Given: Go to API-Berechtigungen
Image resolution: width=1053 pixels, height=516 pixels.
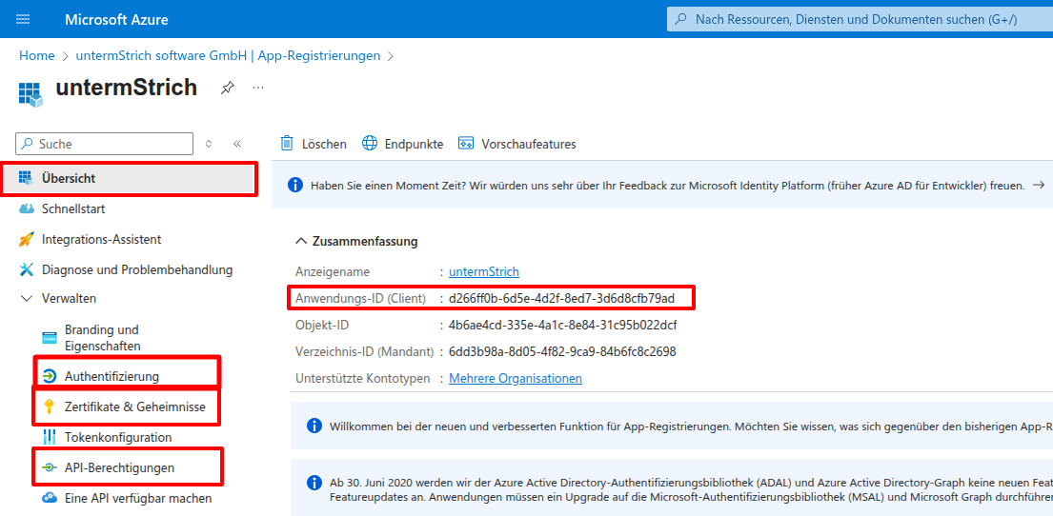Looking at the screenshot, I should pos(119,467).
